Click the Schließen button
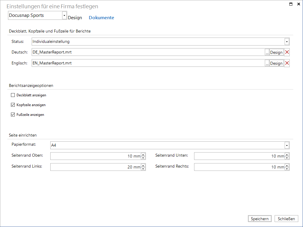This screenshot has height=227, width=303. click(x=286, y=219)
